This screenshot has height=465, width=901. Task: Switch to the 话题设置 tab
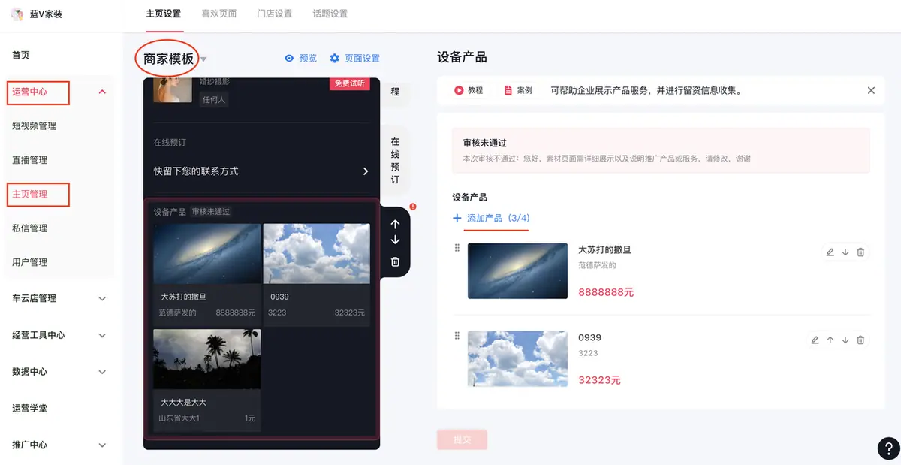pos(330,14)
